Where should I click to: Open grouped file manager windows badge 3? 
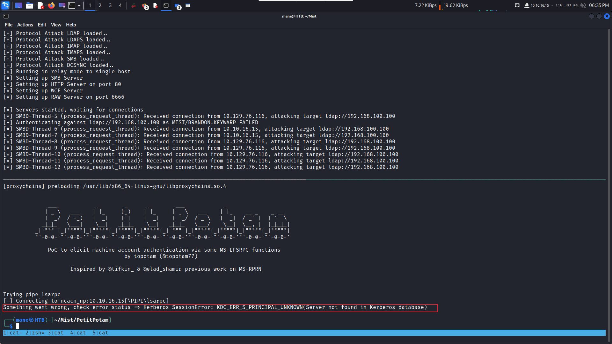click(x=178, y=6)
